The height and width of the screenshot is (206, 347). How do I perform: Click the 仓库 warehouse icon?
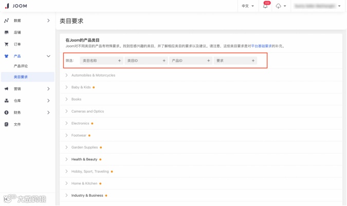(x=6, y=101)
